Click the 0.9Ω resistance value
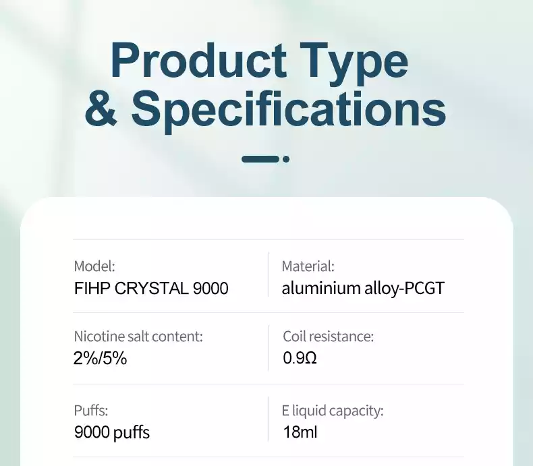Screen dimensions: 533x466 click(x=300, y=358)
